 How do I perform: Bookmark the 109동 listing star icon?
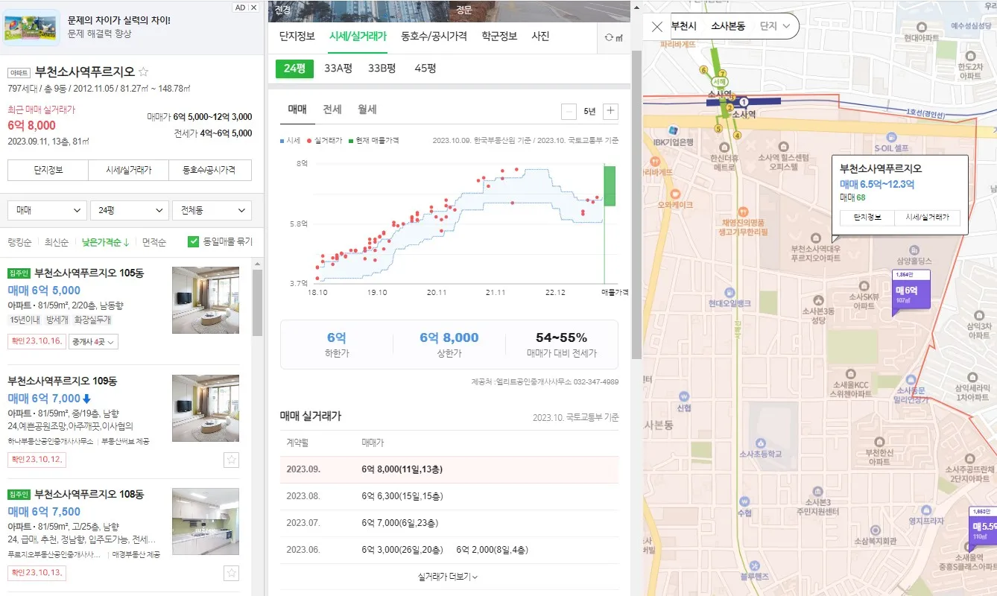(232, 460)
